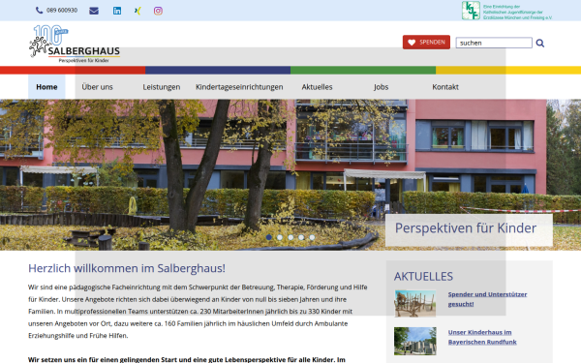Open the Xing icon link
This screenshot has width=581, height=363.
(x=138, y=11)
